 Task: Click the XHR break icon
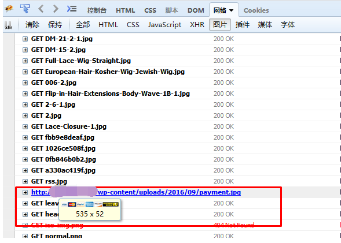point(9,25)
